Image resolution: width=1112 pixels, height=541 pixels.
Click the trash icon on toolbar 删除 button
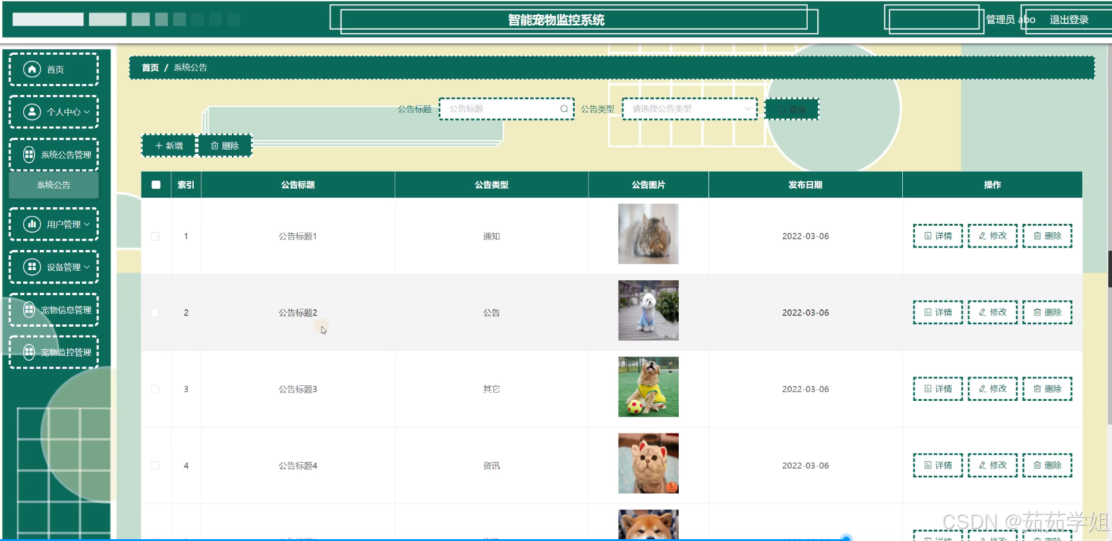[x=215, y=145]
